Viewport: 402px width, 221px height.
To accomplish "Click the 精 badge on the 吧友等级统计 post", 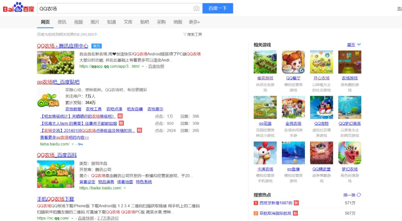I will click(x=120, y=116).
